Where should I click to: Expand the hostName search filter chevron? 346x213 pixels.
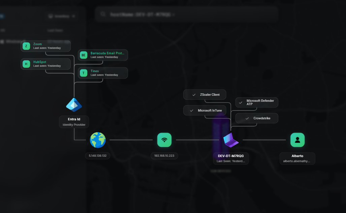tap(173, 15)
